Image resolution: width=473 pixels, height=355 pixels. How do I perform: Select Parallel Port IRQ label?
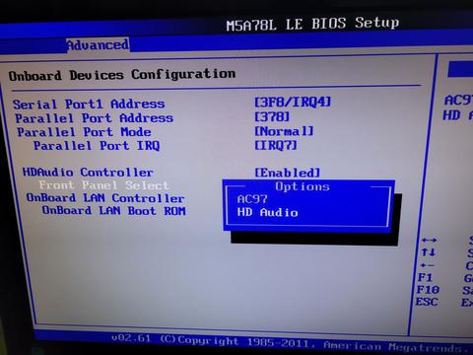pos(97,145)
